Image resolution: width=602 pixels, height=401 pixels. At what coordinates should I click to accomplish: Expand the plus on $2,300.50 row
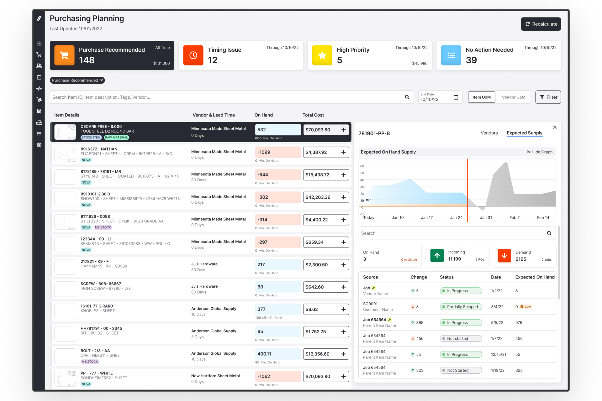point(343,265)
